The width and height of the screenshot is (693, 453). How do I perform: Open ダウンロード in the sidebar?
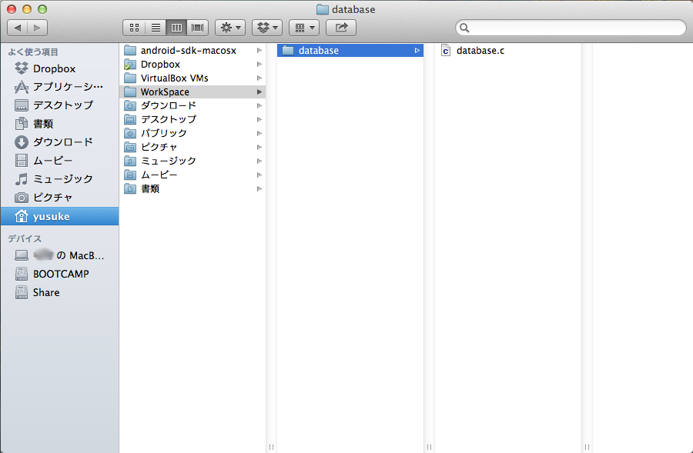(x=59, y=142)
